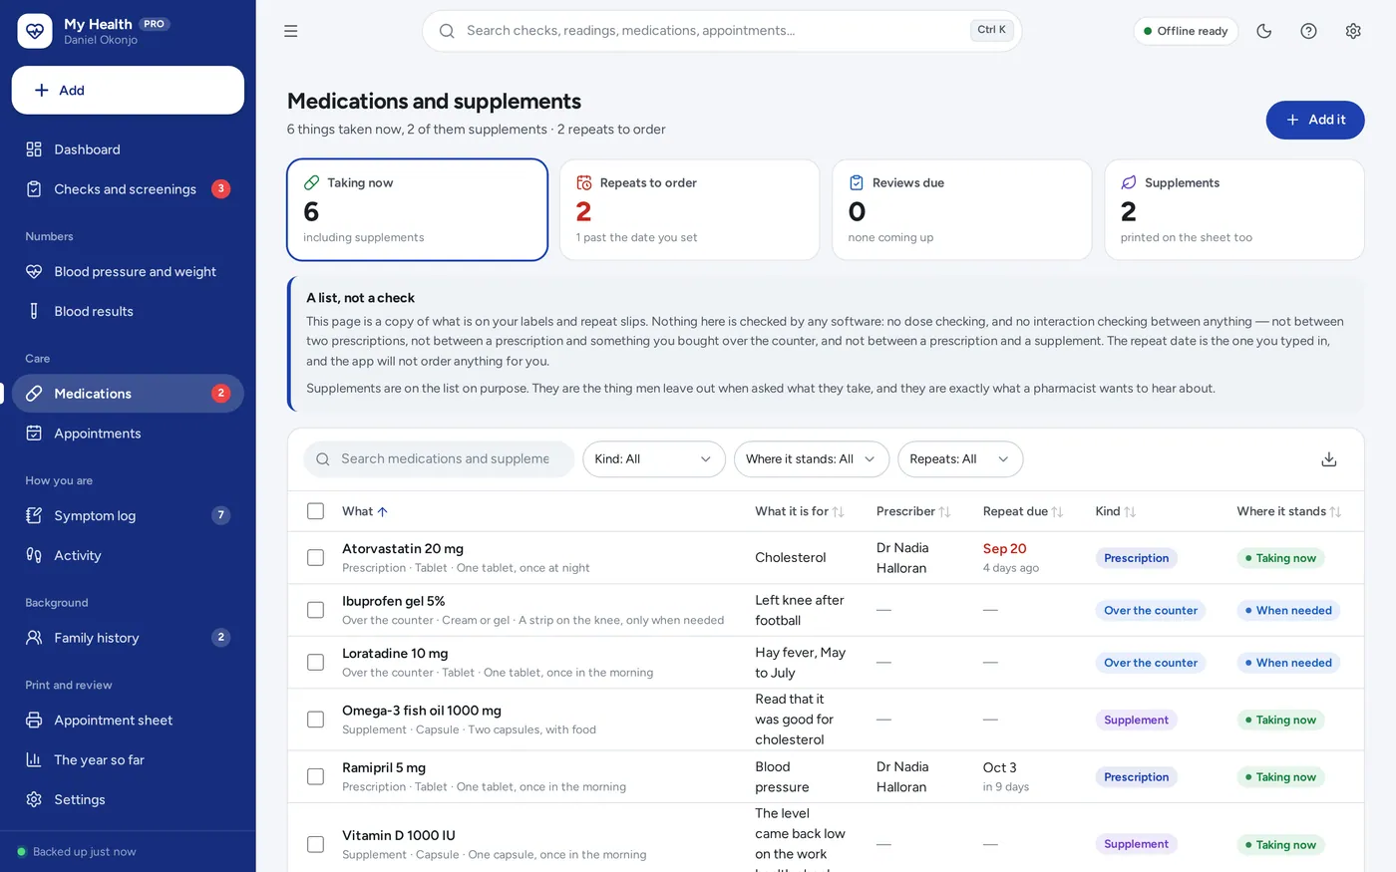Open settings gear in the top bar
This screenshot has height=872, width=1396.
(x=1353, y=31)
